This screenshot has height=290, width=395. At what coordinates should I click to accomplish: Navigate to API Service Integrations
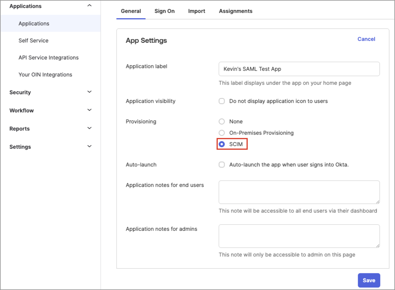click(48, 57)
